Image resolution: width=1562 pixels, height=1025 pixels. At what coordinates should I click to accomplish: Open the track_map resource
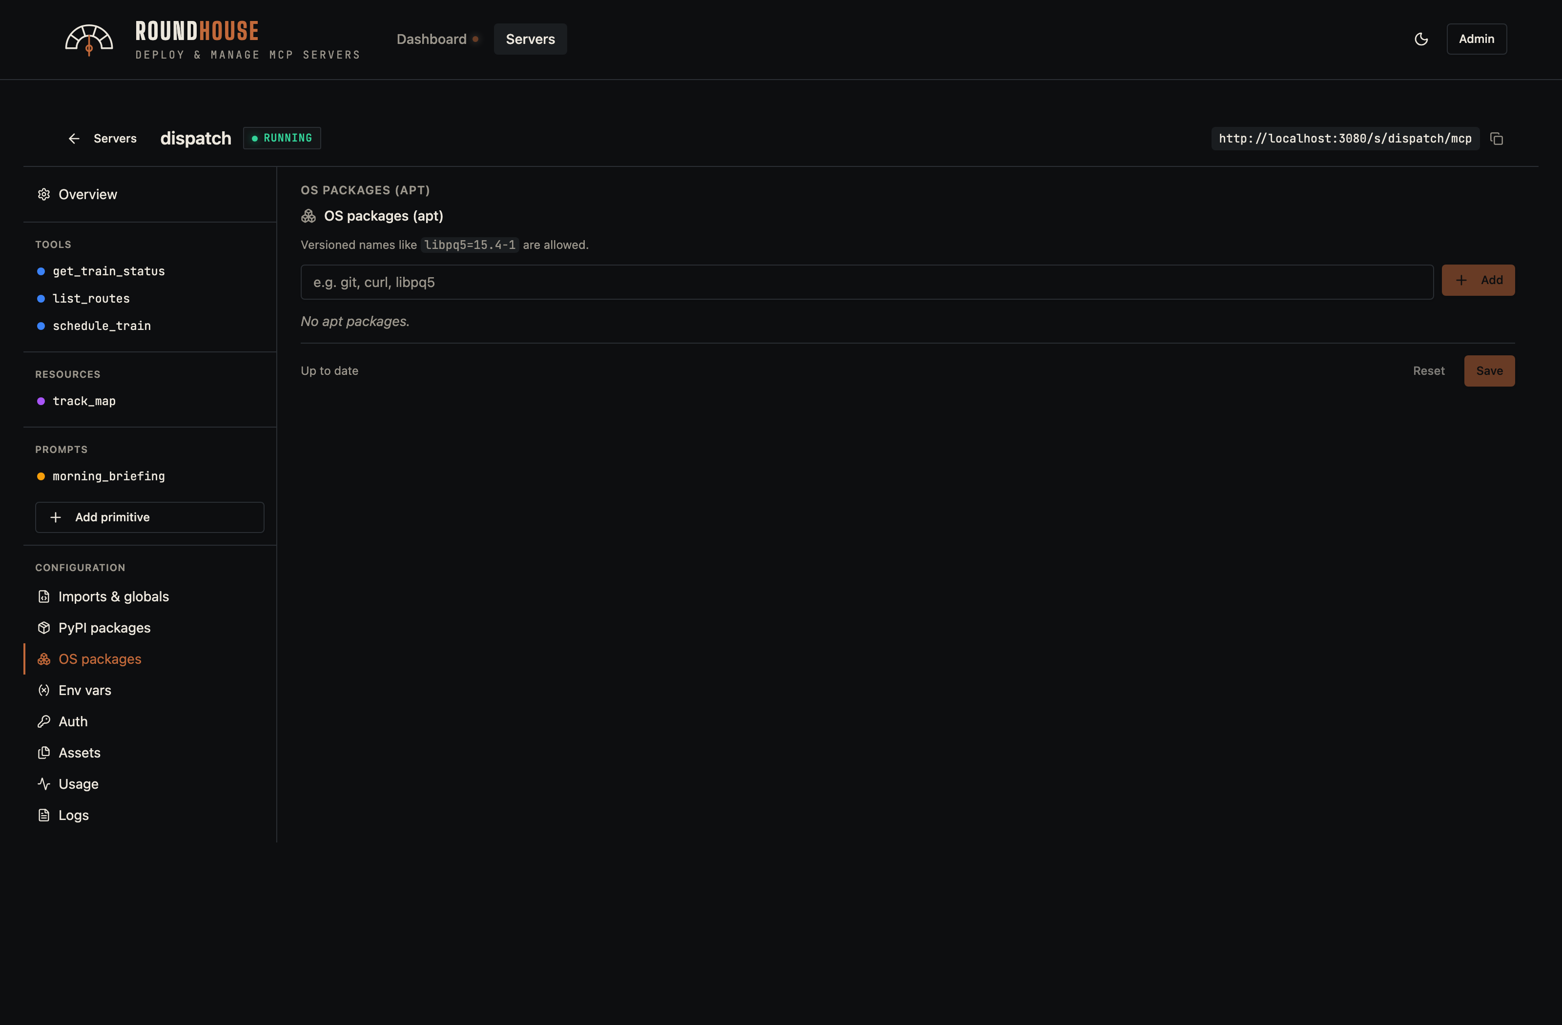[150, 401]
